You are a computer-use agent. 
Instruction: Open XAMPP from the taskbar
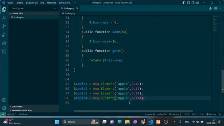[x=158, y=122]
